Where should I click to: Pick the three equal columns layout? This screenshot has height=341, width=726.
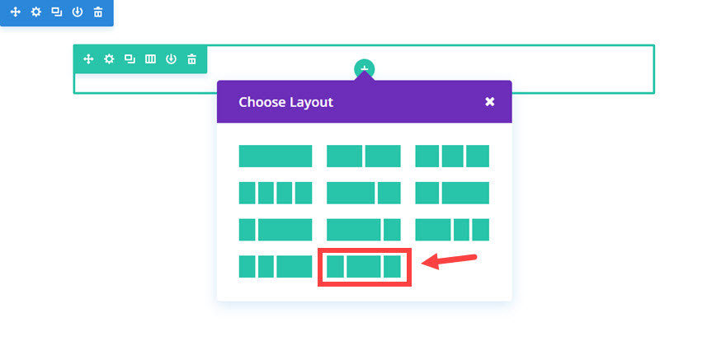tap(452, 156)
